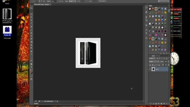Select the Pen tool
This screenshot has height=107, width=190.
click(x=31, y=51)
